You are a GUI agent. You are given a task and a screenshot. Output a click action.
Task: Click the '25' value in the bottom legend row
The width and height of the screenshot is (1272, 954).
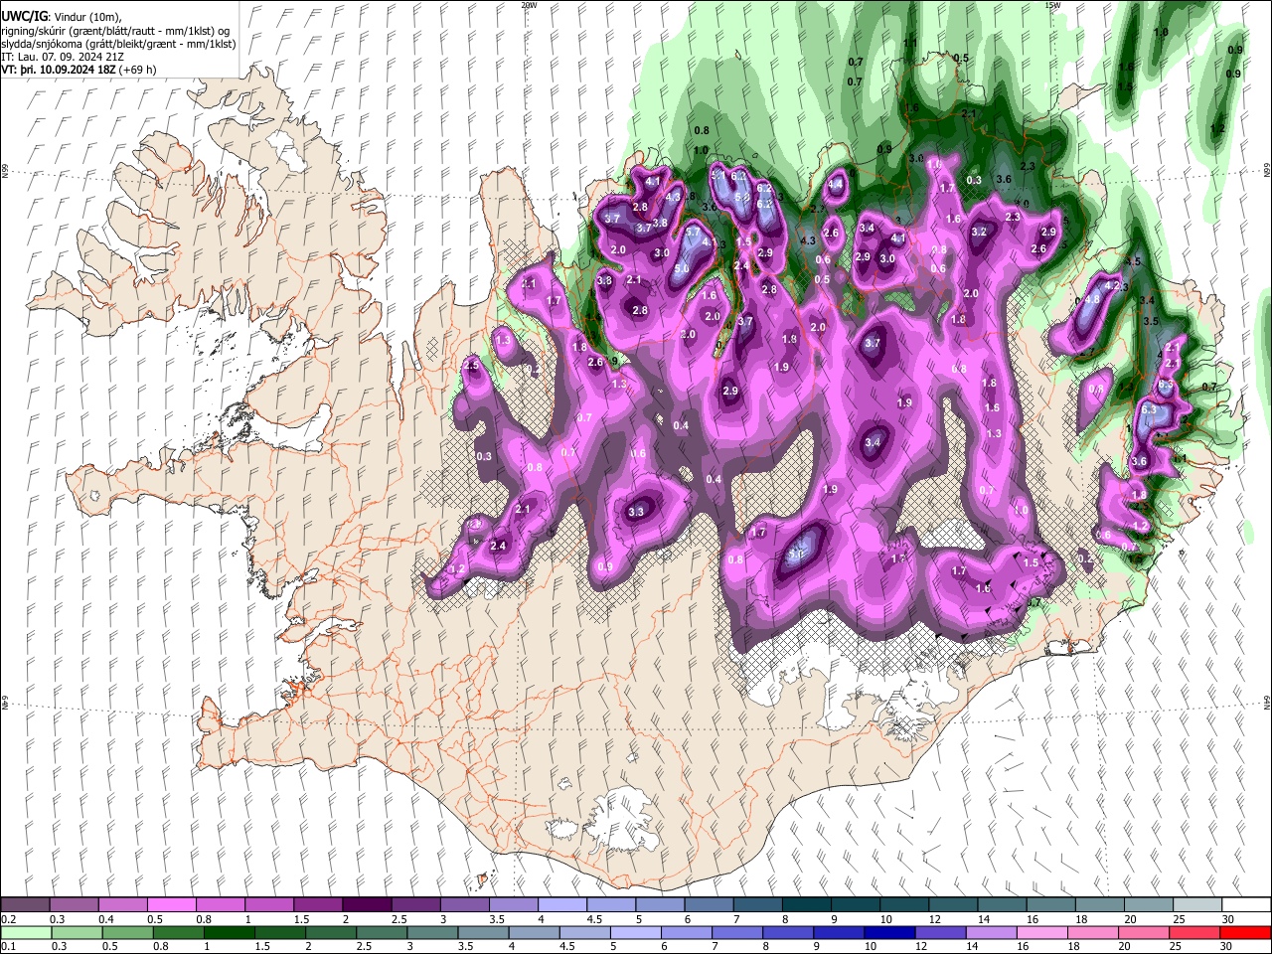[1176, 947]
